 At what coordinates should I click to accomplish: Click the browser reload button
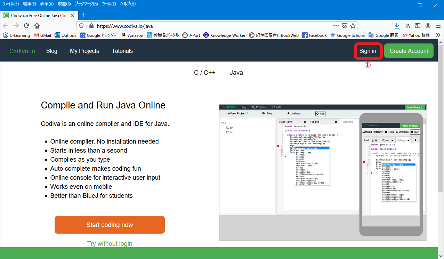pos(26,26)
